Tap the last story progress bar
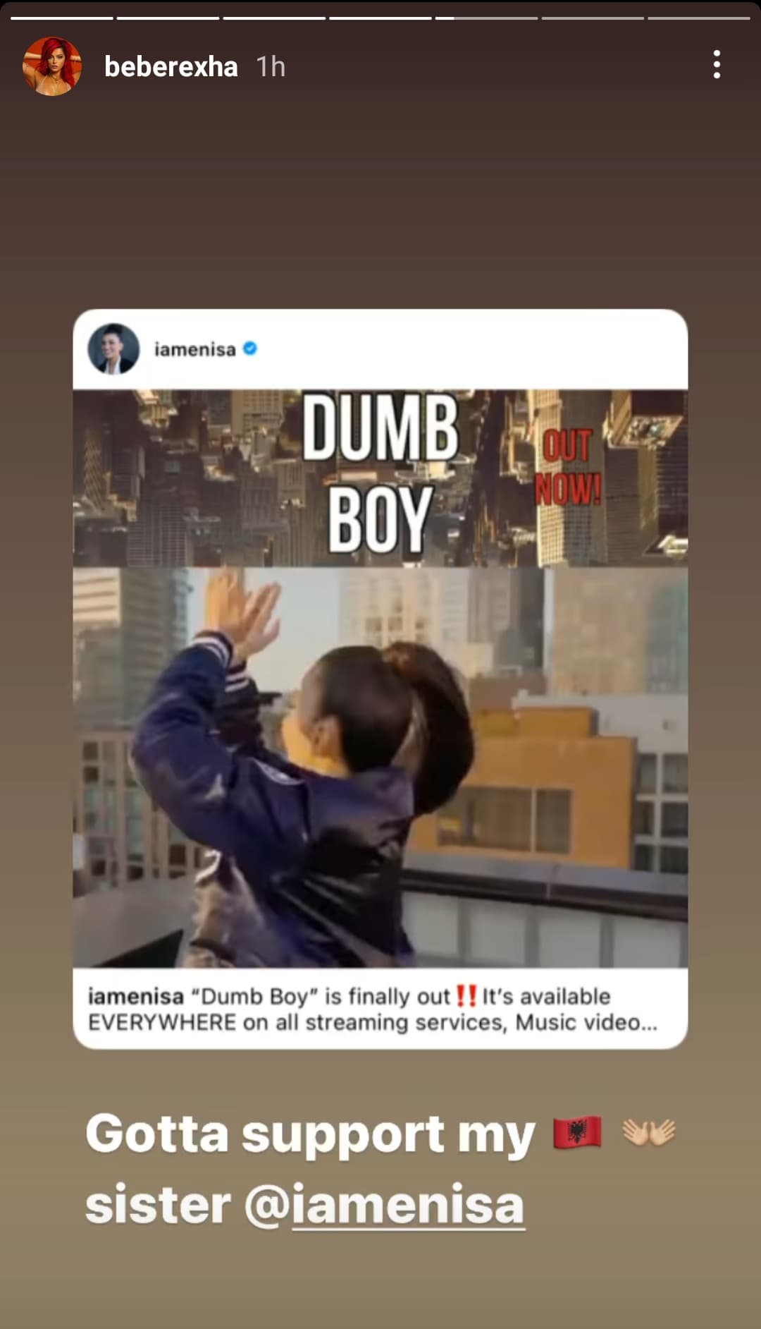This screenshot has height=1329, width=761. coord(699,18)
